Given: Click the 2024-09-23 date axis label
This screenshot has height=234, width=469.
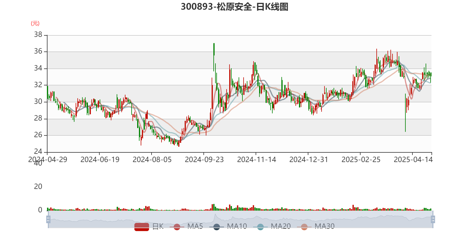Looking at the screenshot, I should point(204,160).
